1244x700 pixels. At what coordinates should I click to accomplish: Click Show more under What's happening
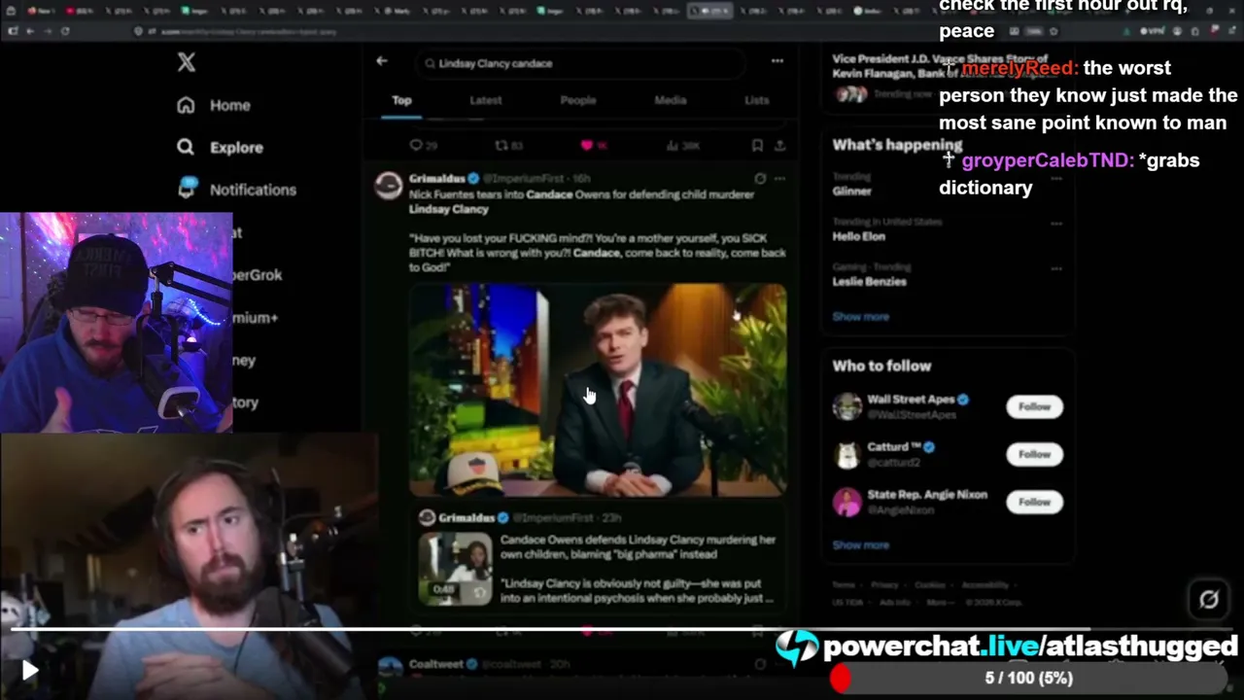(x=861, y=317)
